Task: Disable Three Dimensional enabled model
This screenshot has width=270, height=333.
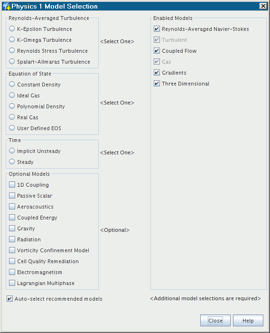Action: point(157,83)
